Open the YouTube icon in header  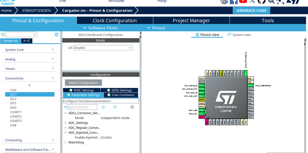click(x=243, y=1)
